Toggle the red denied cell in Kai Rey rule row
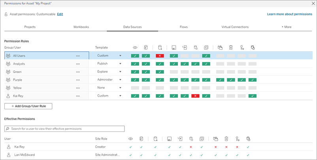Viewport: 317px width, 160px height. 195,96
